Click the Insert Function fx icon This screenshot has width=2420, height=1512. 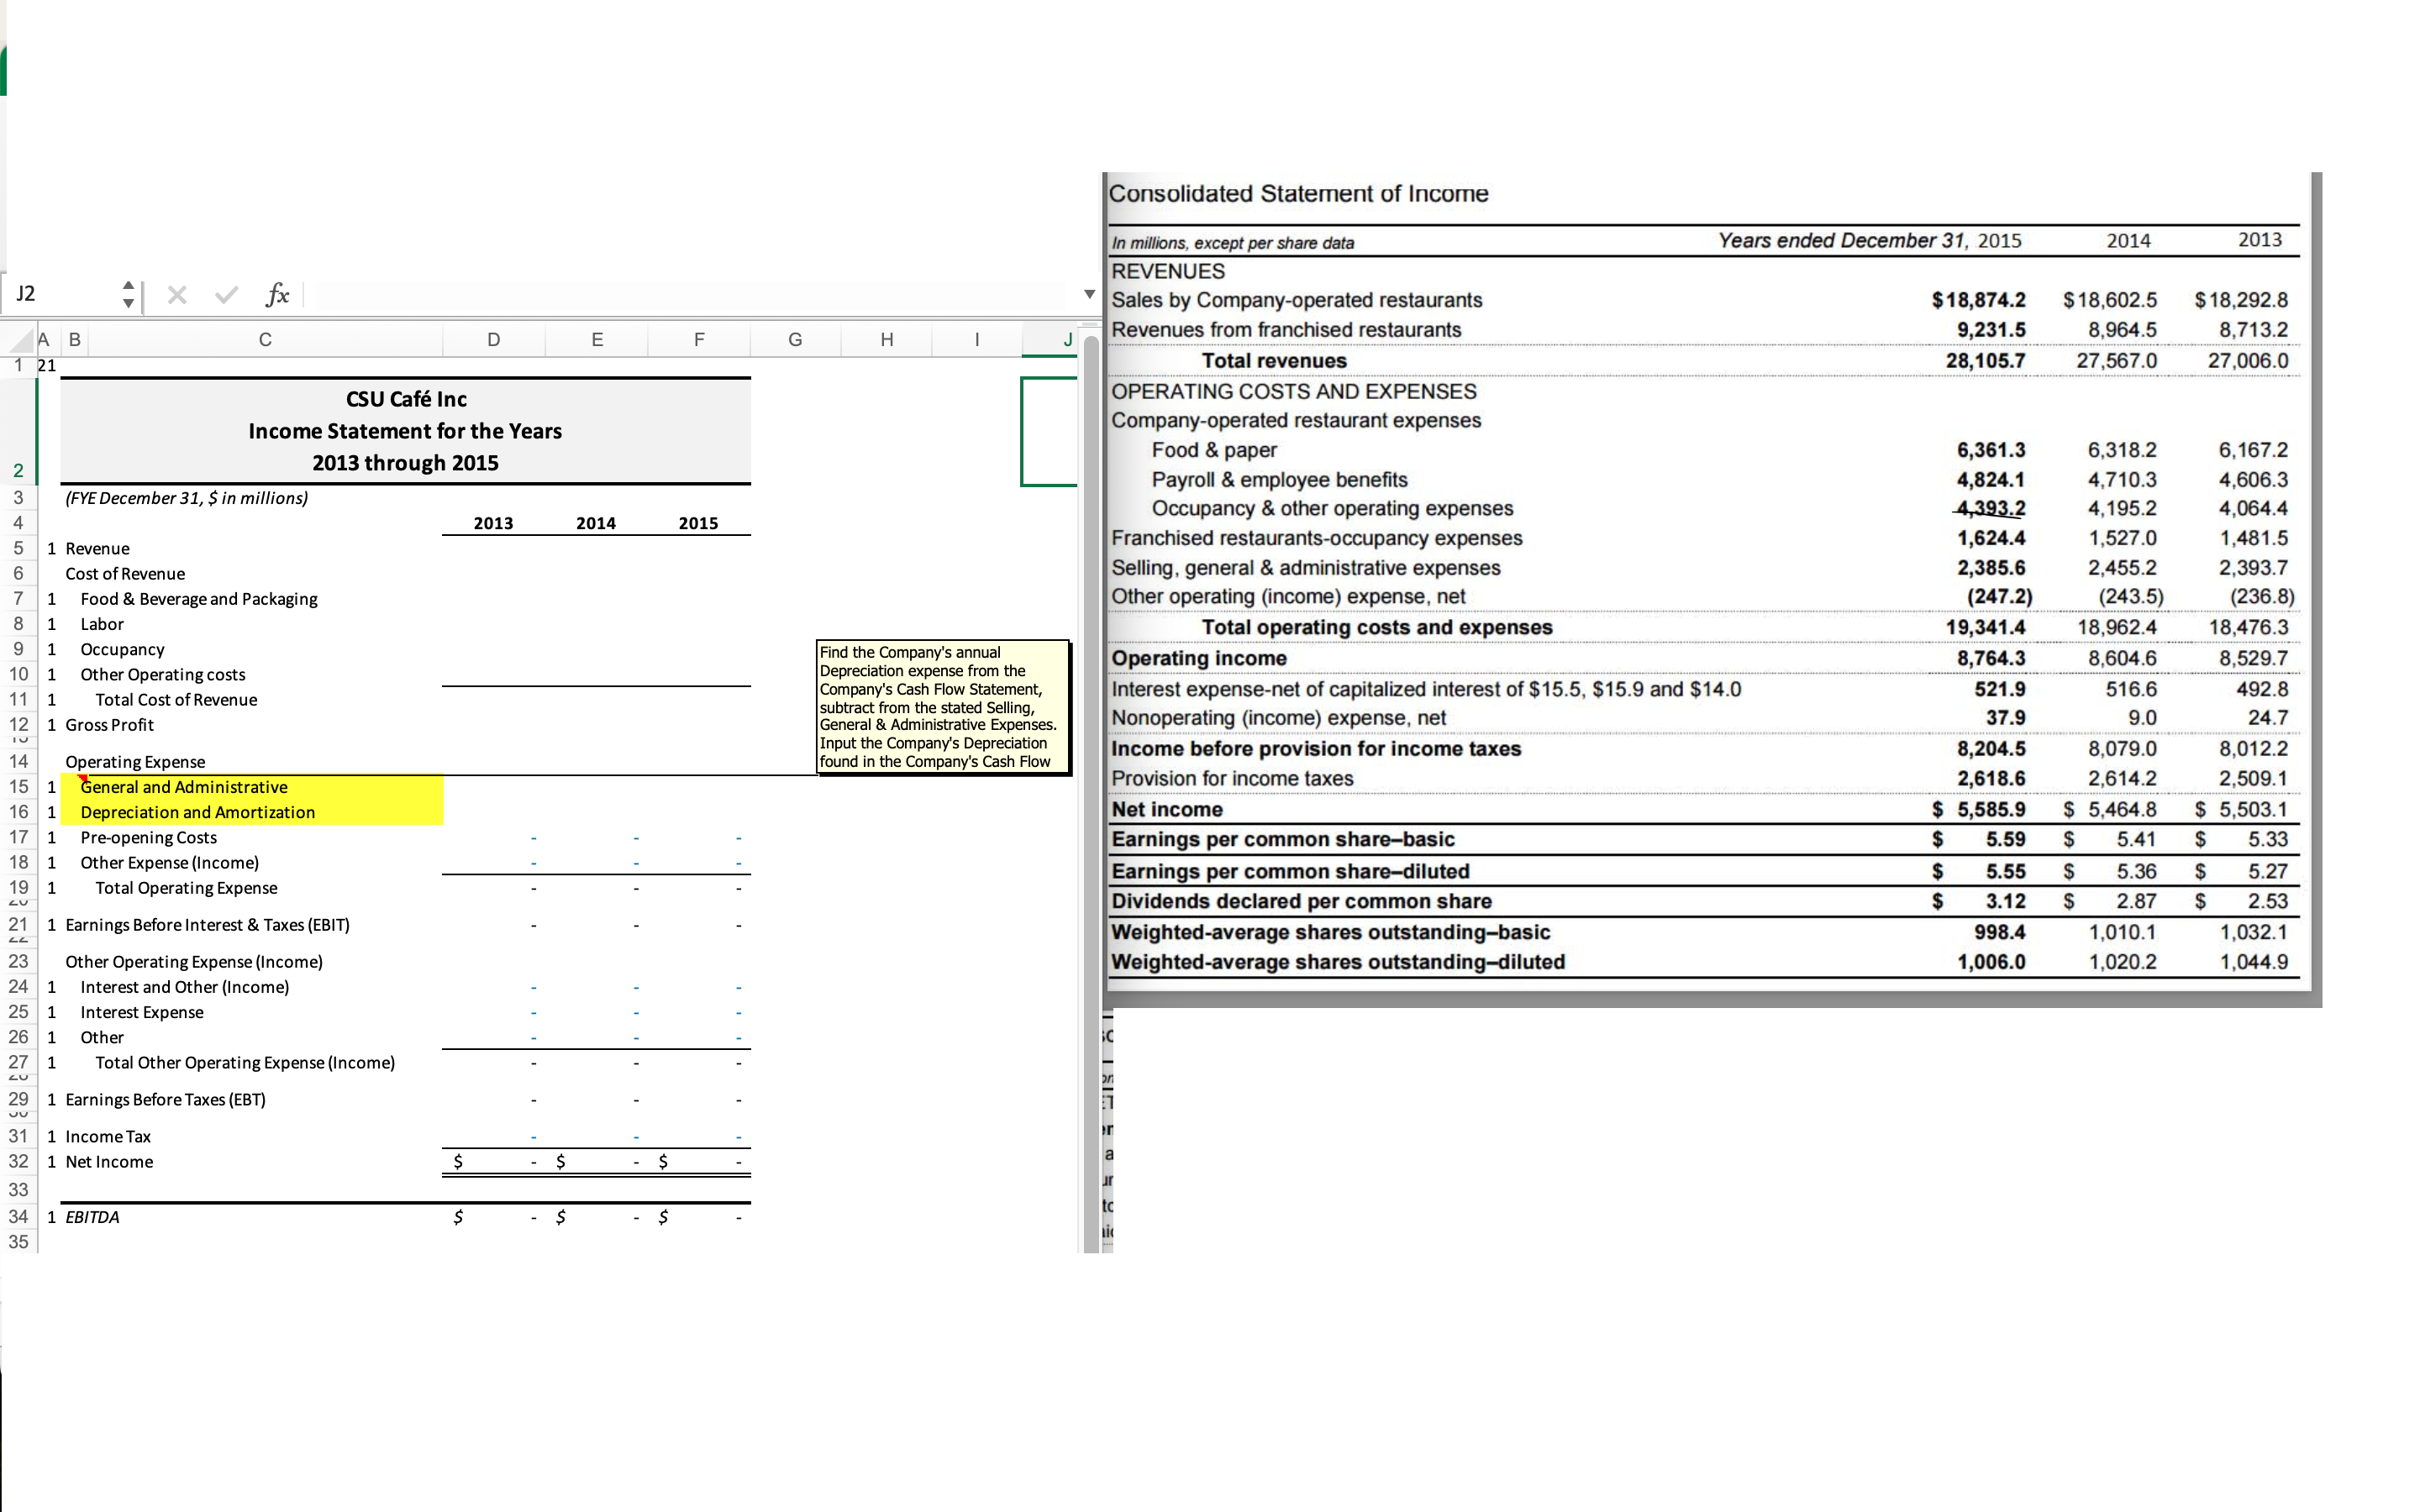(x=277, y=295)
